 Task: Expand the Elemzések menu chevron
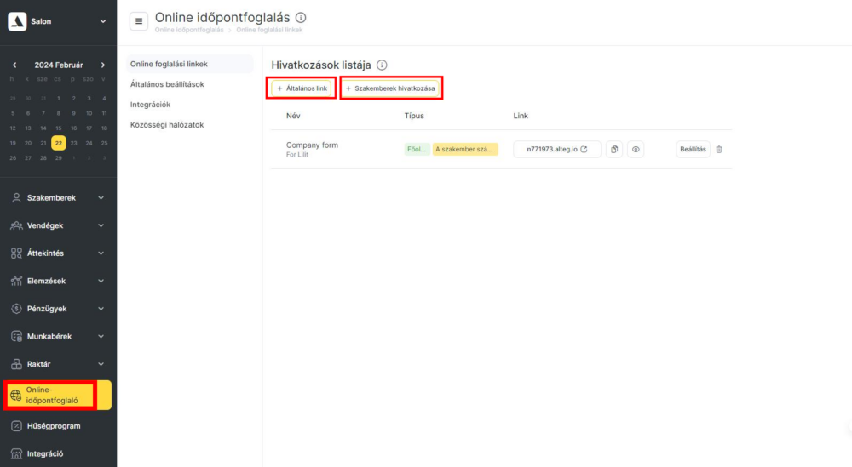101,281
